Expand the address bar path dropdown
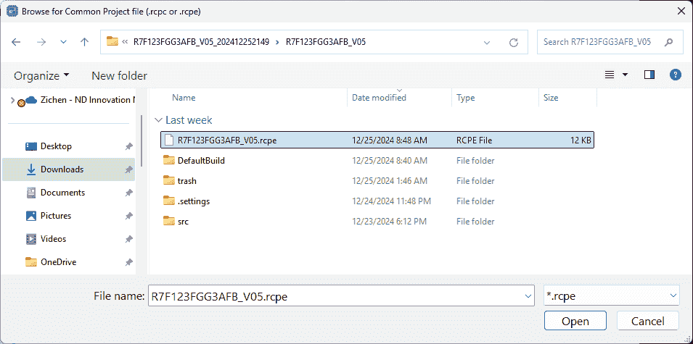The height and width of the screenshot is (344, 693). coord(488,42)
